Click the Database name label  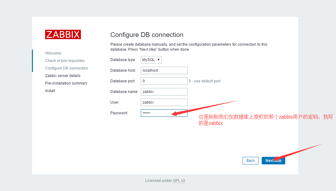(x=124, y=92)
